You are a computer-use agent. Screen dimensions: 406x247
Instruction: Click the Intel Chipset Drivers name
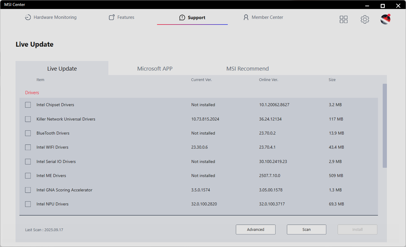coord(55,105)
